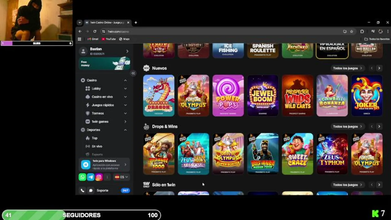
Task: Switch to the 1win Casino Online tab
Action: pyautogui.click(x=107, y=23)
